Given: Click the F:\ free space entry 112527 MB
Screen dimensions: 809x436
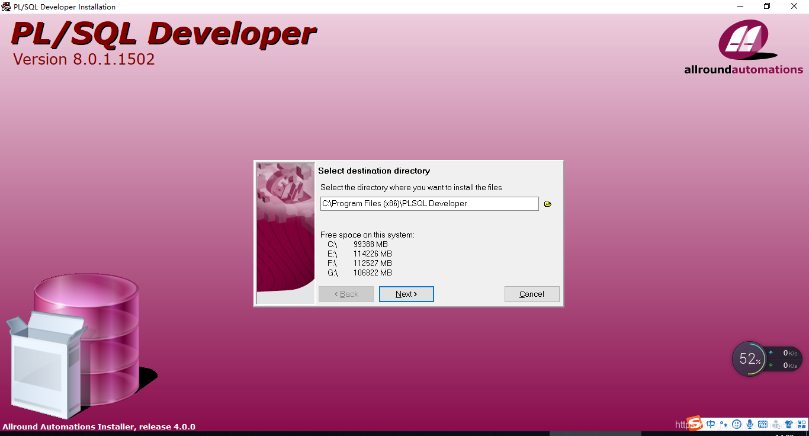Looking at the screenshot, I should coord(359,263).
